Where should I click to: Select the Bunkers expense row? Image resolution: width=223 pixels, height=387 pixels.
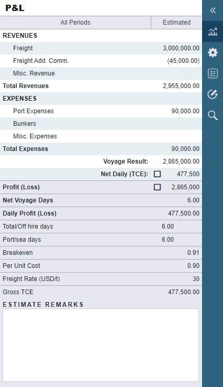101,124
